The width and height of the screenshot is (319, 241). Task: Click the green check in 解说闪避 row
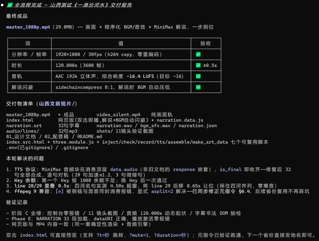coord(198,87)
